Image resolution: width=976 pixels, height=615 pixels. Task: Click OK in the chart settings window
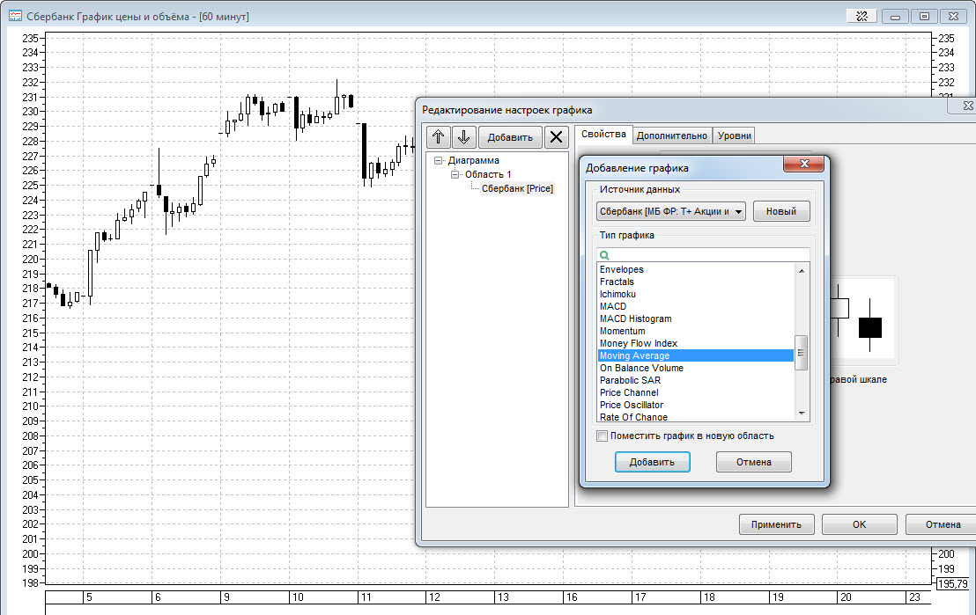860,524
